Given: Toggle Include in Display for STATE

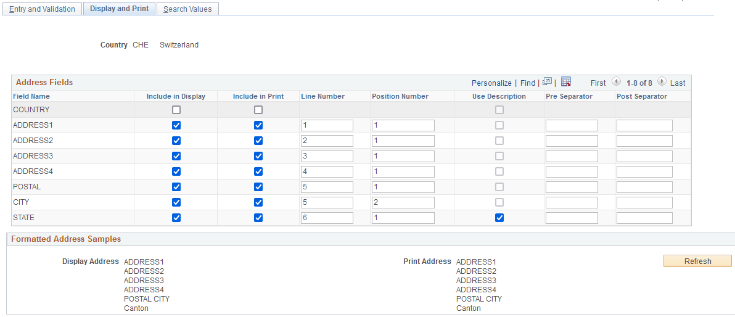Looking at the screenshot, I should point(176,218).
